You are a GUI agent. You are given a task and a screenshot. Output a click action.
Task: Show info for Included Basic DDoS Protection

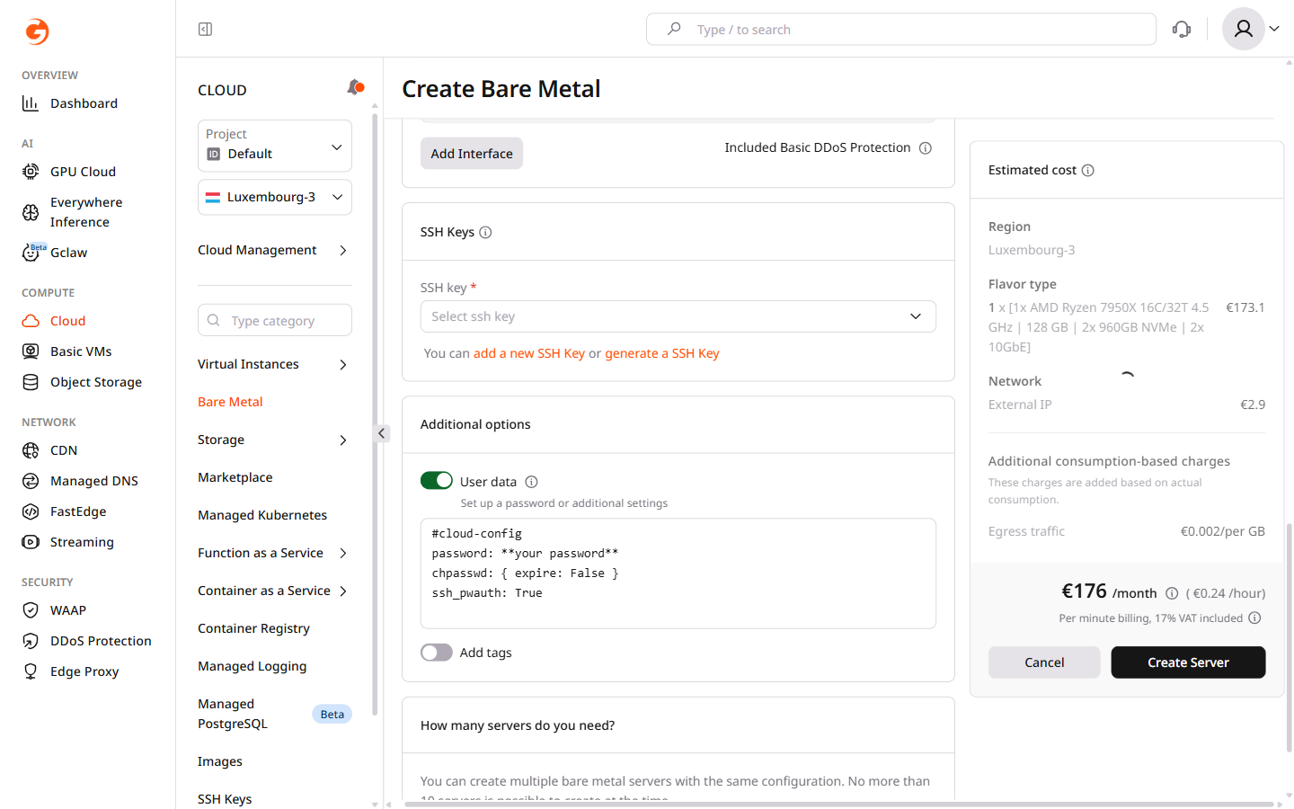pyautogui.click(x=926, y=148)
